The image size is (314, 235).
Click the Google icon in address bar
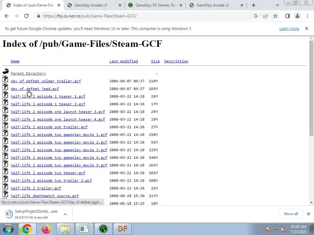(x=255, y=16)
